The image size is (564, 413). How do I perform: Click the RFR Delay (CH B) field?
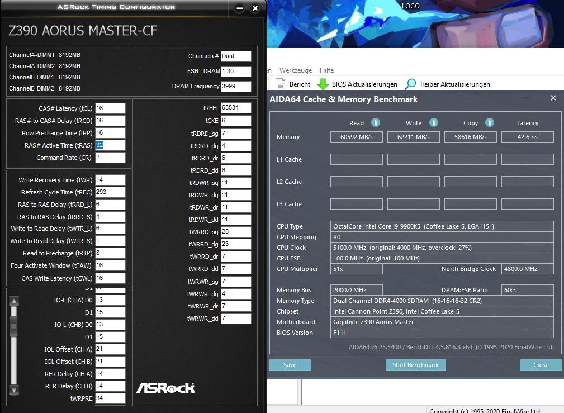(x=110, y=386)
